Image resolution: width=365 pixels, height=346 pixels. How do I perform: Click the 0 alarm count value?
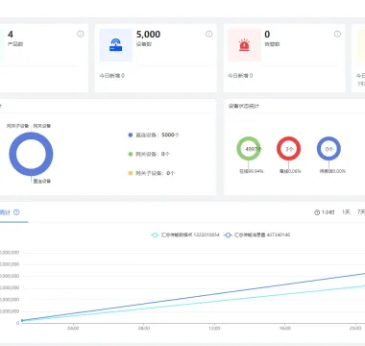267,35
